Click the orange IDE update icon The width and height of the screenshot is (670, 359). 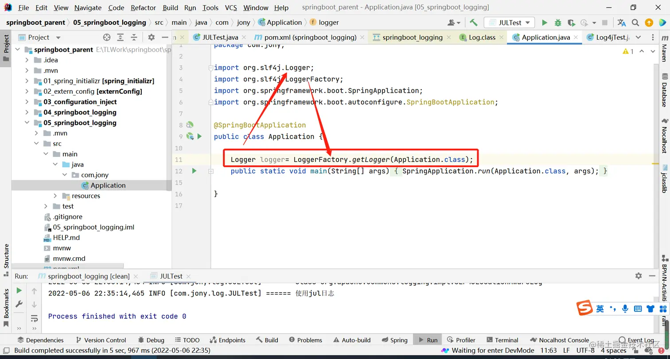pos(649,23)
